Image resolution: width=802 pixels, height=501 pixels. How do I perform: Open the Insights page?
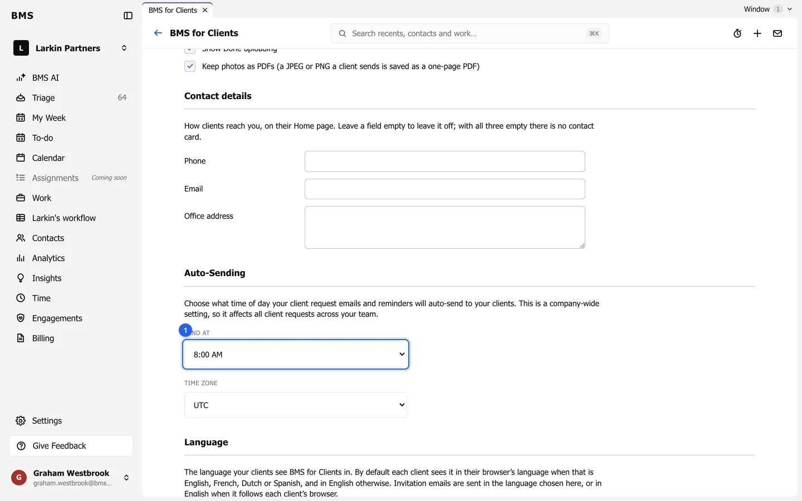(71, 278)
